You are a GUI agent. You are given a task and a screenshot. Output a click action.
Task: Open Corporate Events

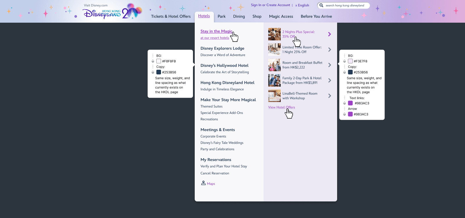point(213,136)
